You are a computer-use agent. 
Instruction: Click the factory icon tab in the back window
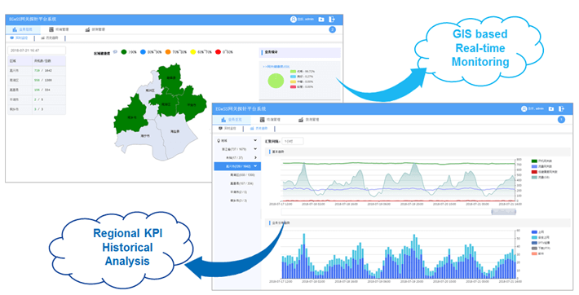tap(87, 29)
